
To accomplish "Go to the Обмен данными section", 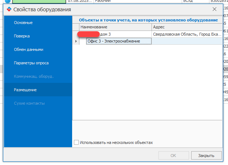I will tap(28, 49).
